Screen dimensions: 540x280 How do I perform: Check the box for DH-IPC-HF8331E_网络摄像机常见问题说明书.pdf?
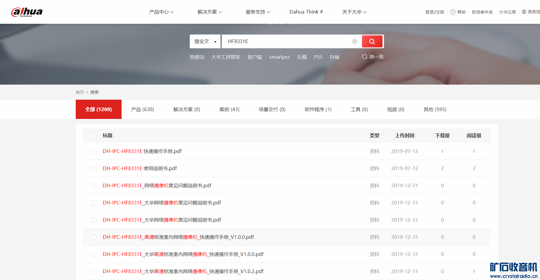click(94, 186)
